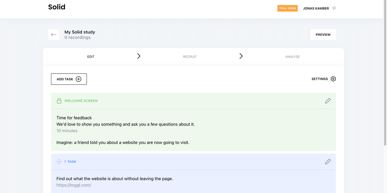
Task: Click the plus icon in Add Task
Action: click(x=79, y=79)
